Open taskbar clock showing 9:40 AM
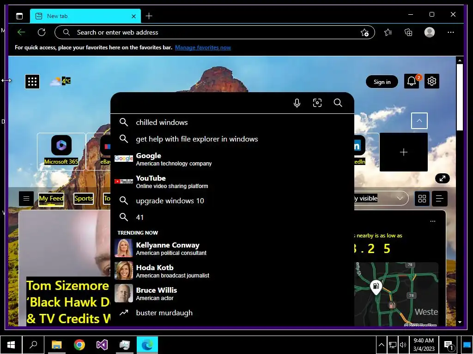 pyautogui.click(x=424, y=345)
